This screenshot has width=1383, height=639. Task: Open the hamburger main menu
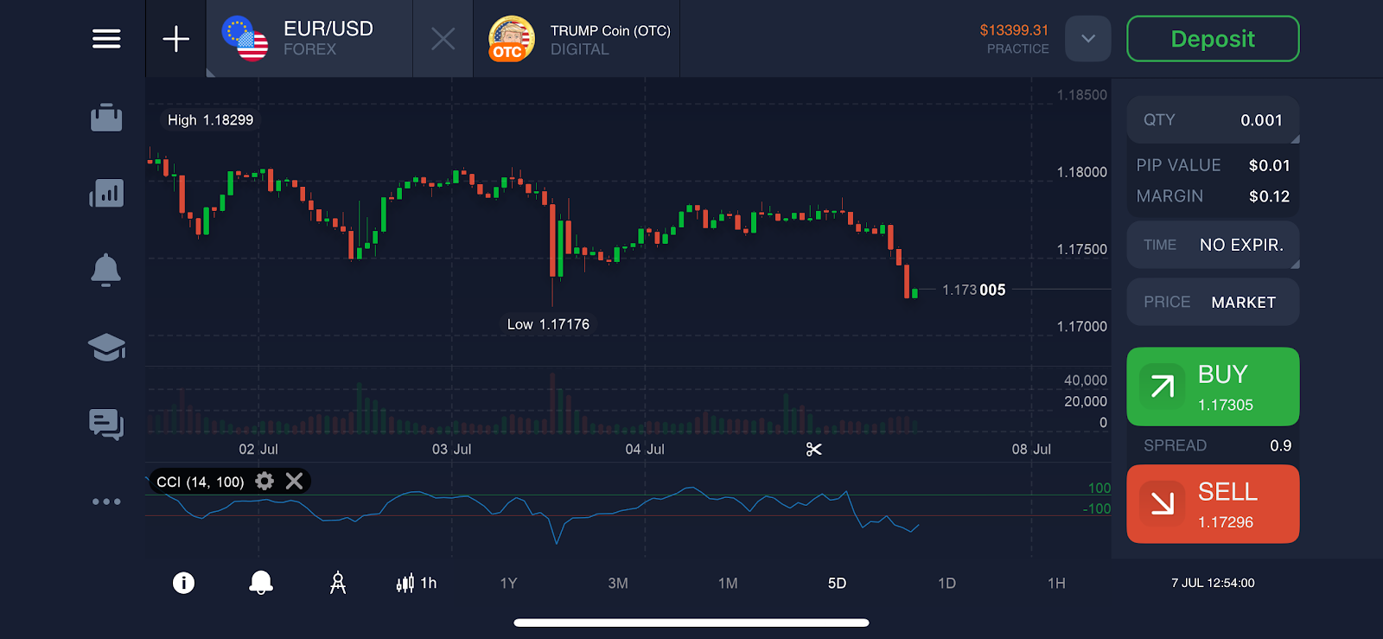point(106,39)
